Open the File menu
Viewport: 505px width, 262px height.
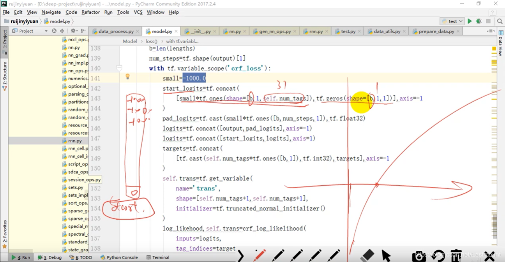pos(6,12)
